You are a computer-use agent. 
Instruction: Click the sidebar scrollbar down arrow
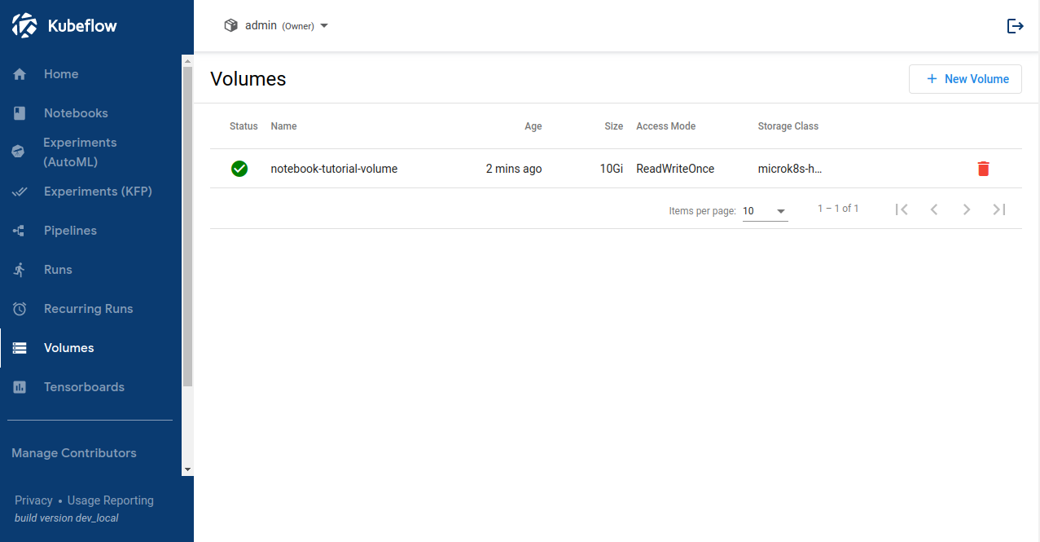[187, 469]
